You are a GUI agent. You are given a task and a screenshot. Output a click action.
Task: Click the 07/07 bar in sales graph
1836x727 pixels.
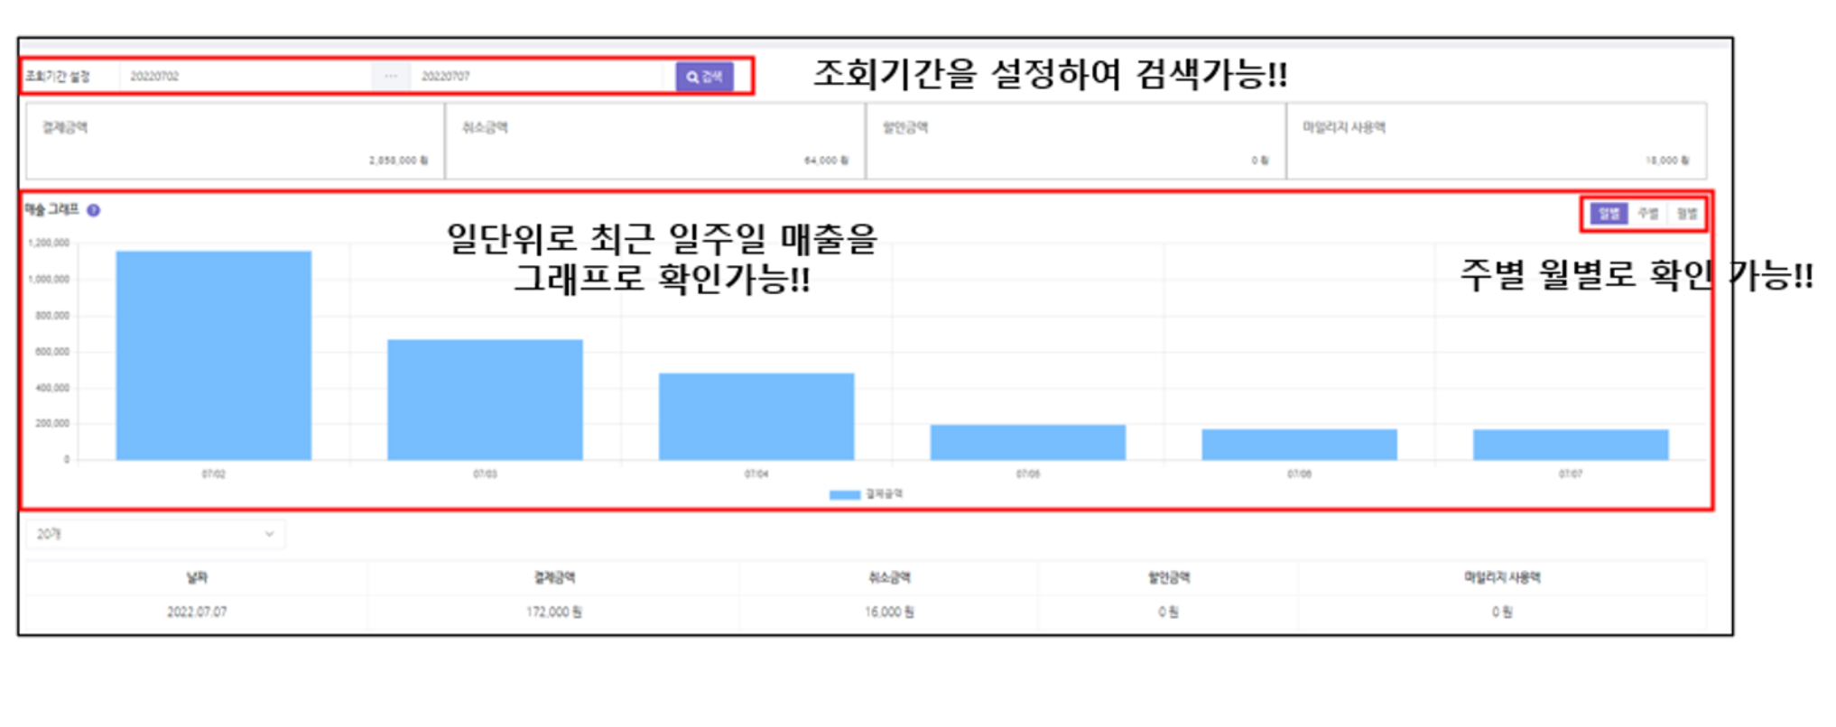pos(1571,445)
